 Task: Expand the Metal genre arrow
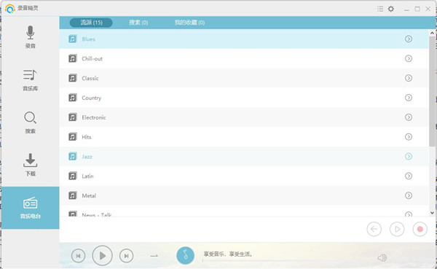point(409,195)
